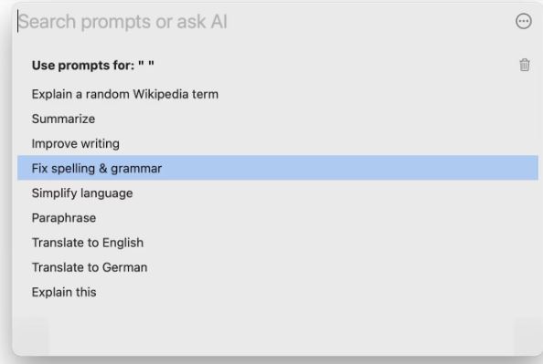Select Translate to English

278,243
